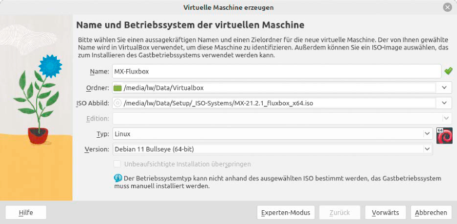The image size is (457, 224).
Task: Click the Ordner: label
Action: [98, 88]
